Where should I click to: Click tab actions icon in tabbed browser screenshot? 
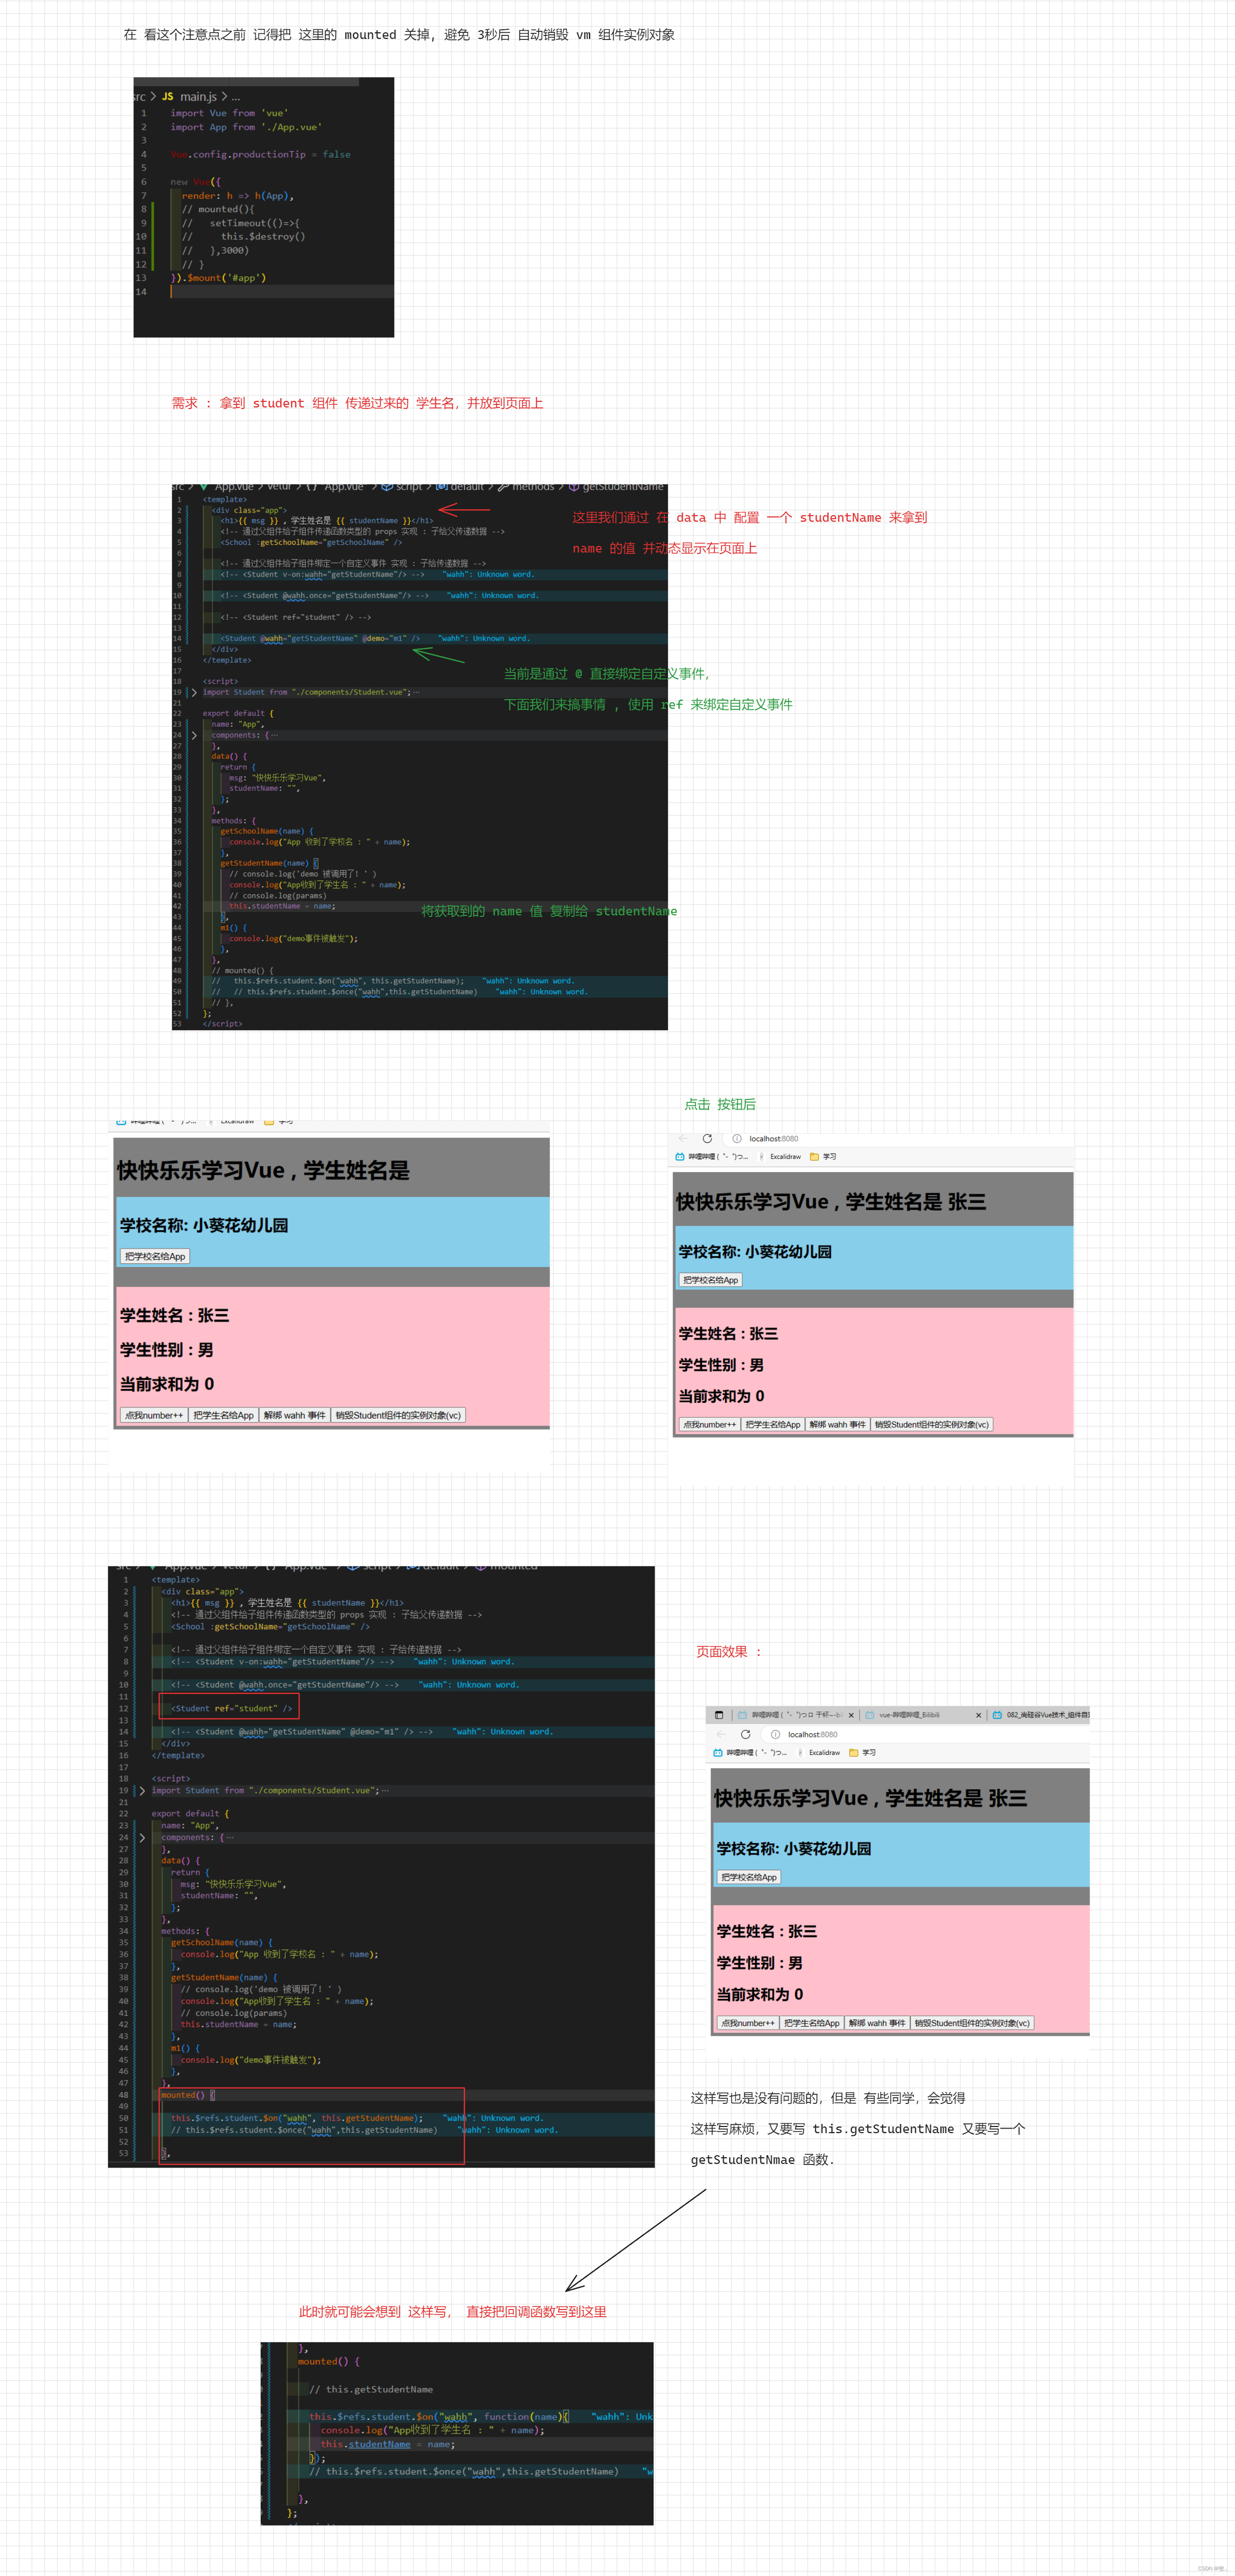(719, 1714)
